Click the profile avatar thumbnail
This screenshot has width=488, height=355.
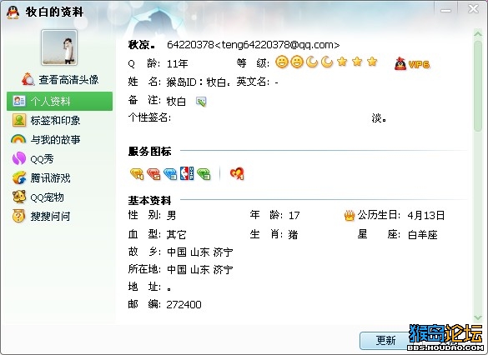tap(59, 47)
